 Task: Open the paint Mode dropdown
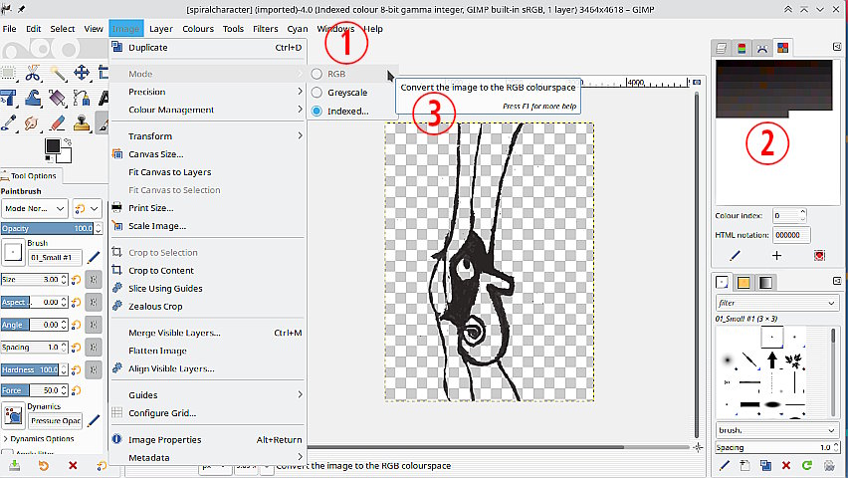34,208
